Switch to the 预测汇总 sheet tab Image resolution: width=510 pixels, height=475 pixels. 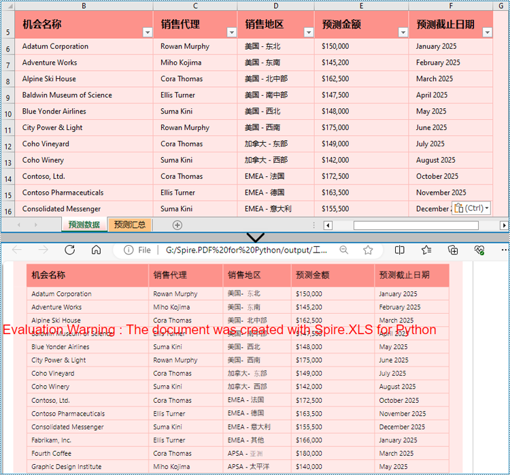pos(130,225)
